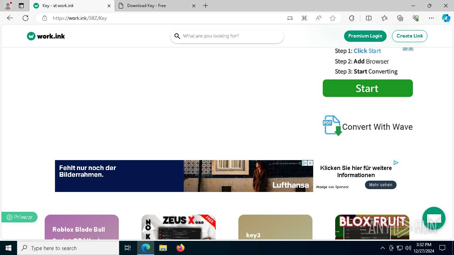454x255 pixels.
Task: Open Browser essentials heart icon
Action: click(416, 18)
